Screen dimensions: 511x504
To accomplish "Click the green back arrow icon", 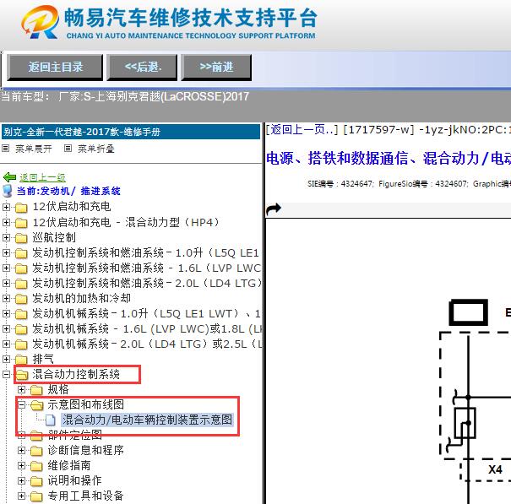I will tap(9, 177).
